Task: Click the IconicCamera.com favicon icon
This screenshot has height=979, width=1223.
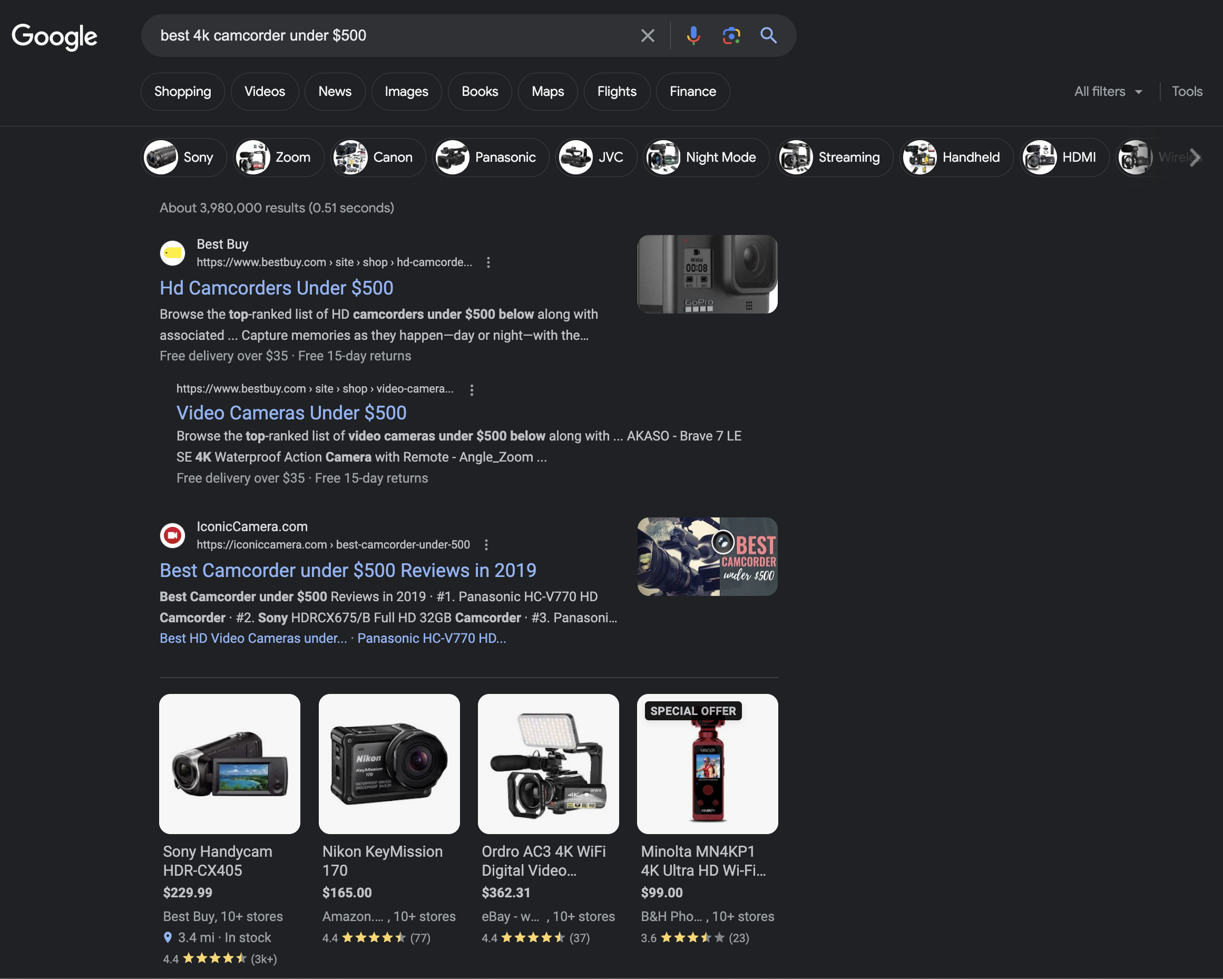Action: pyautogui.click(x=172, y=533)
